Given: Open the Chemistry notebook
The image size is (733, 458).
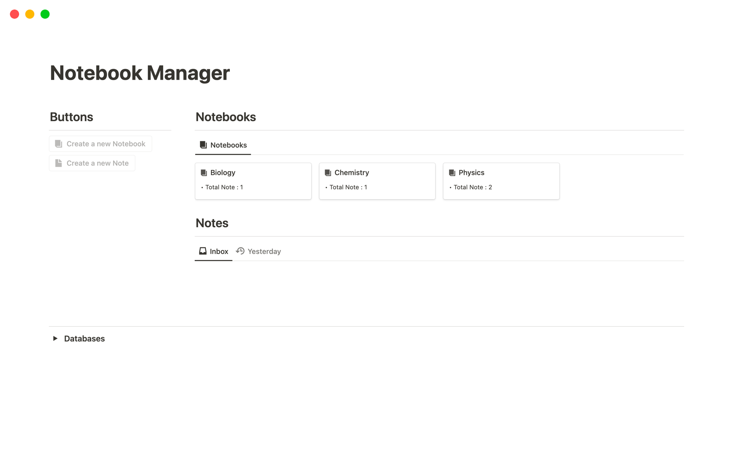Looking at the screenshot, I should point(352,173).
